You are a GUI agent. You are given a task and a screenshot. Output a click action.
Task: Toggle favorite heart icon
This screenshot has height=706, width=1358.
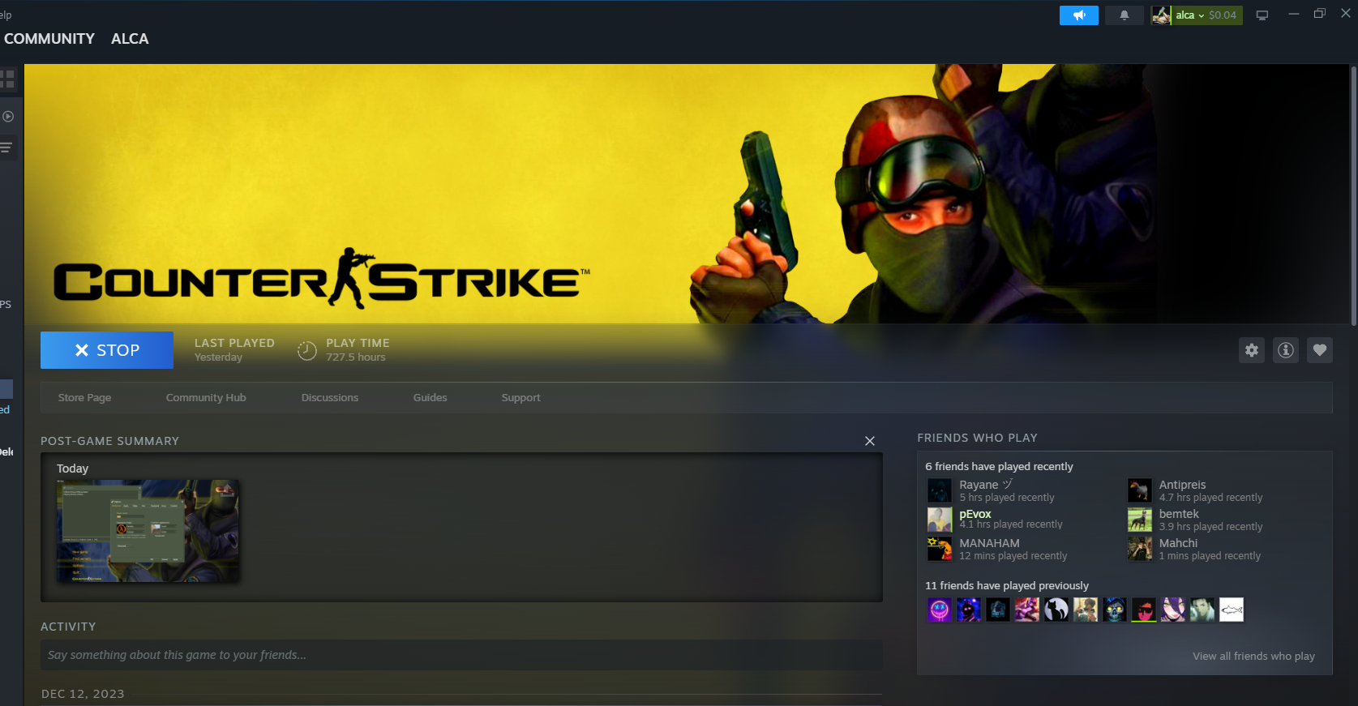(x=1319, y=350)
